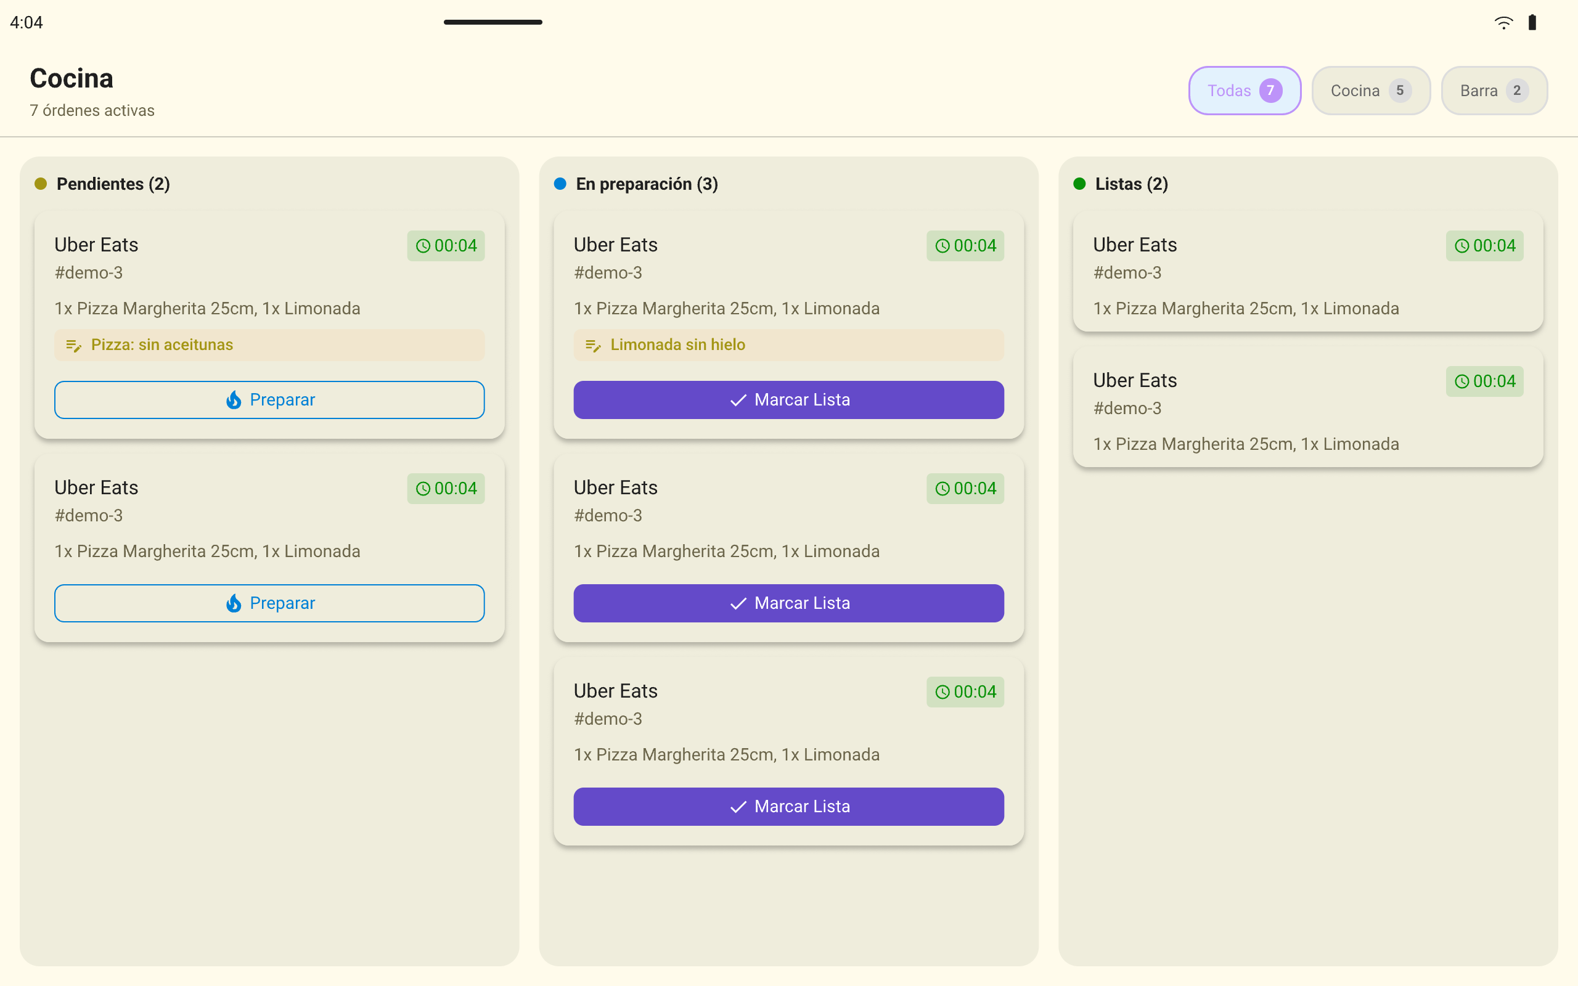Click Preparar on the 'sin aceitunas' order
This screenshot has width=1578, height=986.
click(x=269, y=400)
